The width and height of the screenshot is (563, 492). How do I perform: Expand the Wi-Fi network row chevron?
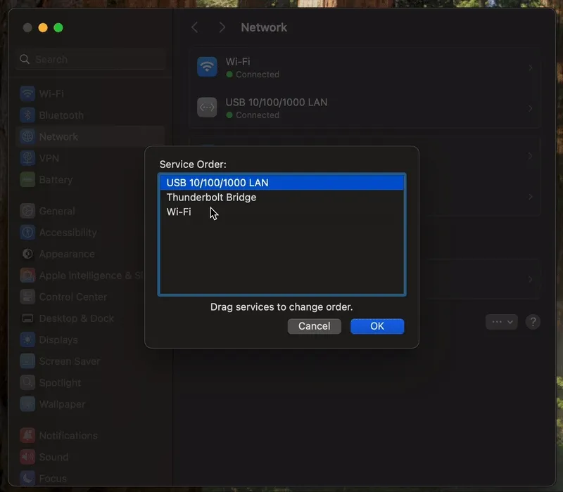531,67
